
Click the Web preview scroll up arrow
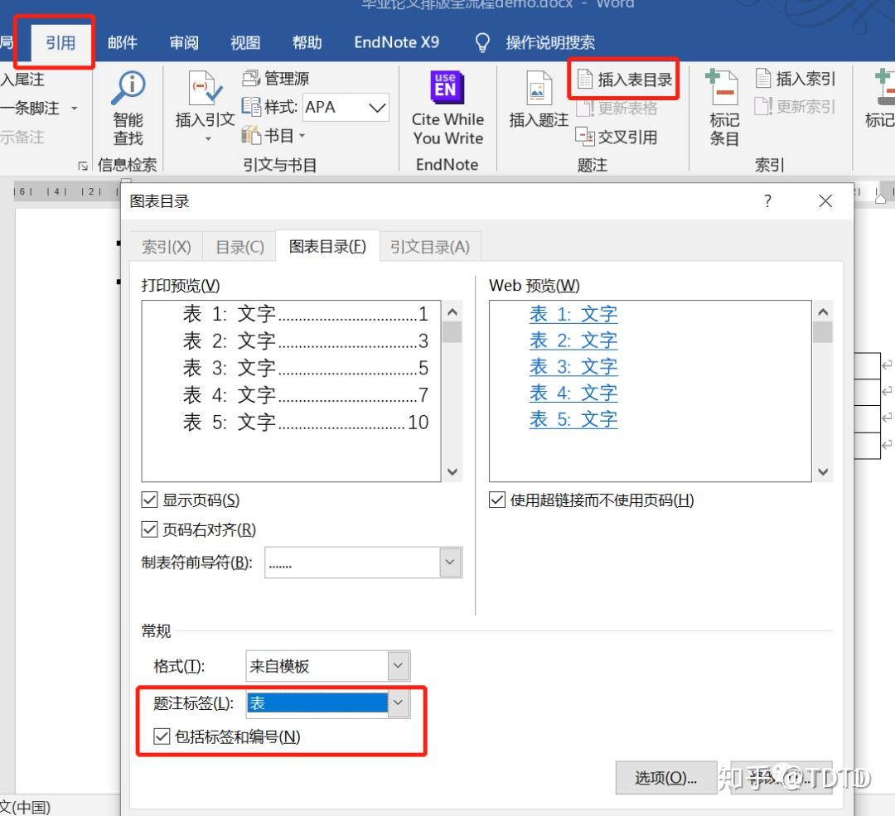823,312
